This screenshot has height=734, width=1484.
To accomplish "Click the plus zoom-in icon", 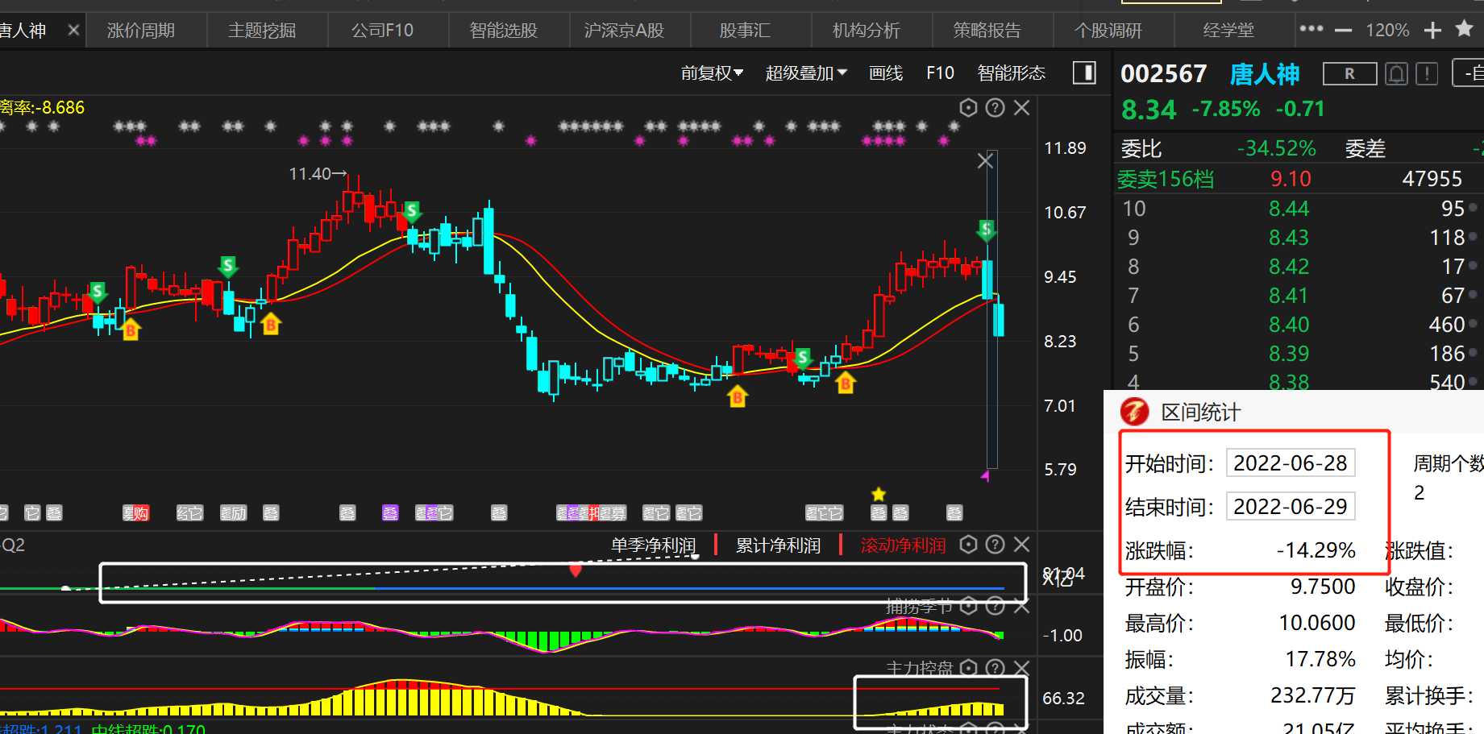I will point(1432,31).
